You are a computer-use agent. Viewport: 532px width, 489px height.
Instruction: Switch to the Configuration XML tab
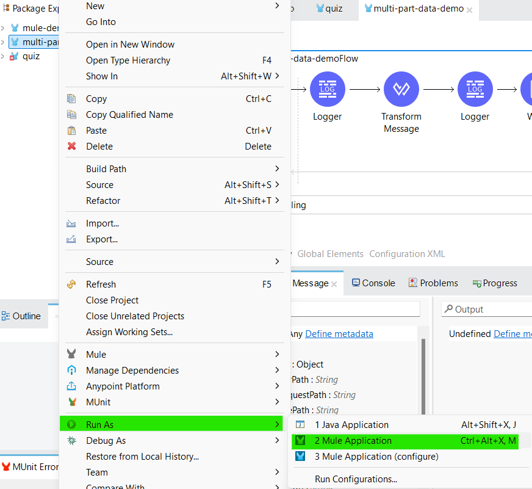click(407, 254)
